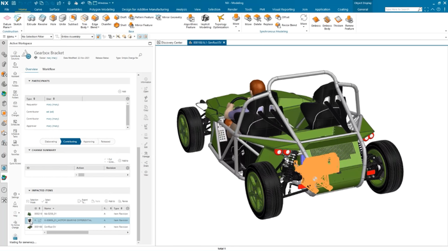Click the Shell feature icon

click(120, 25)
